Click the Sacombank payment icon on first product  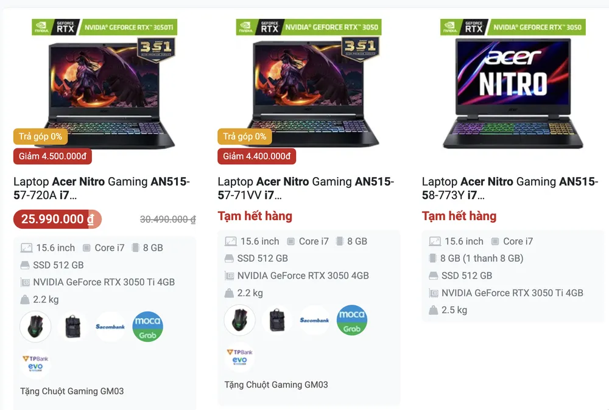coord(110,326)
